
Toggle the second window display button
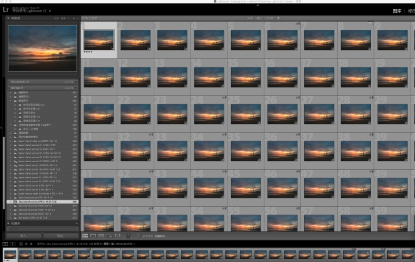12,244
